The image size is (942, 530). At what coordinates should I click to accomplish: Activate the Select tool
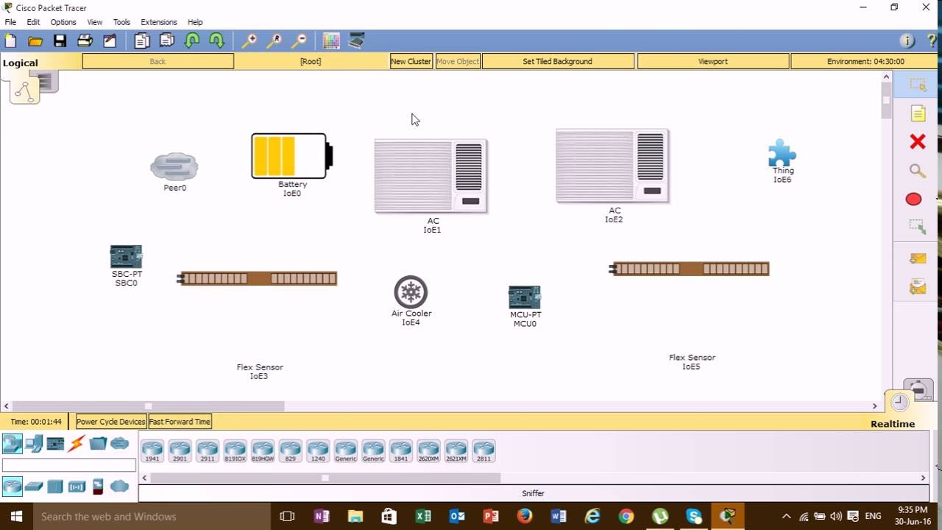pos(917,85)
